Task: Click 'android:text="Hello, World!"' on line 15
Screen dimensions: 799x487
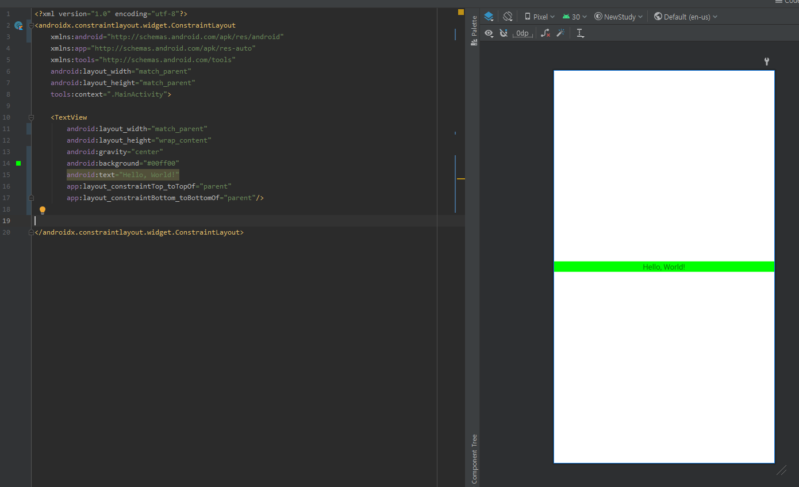Action: [x=123, y=175]
